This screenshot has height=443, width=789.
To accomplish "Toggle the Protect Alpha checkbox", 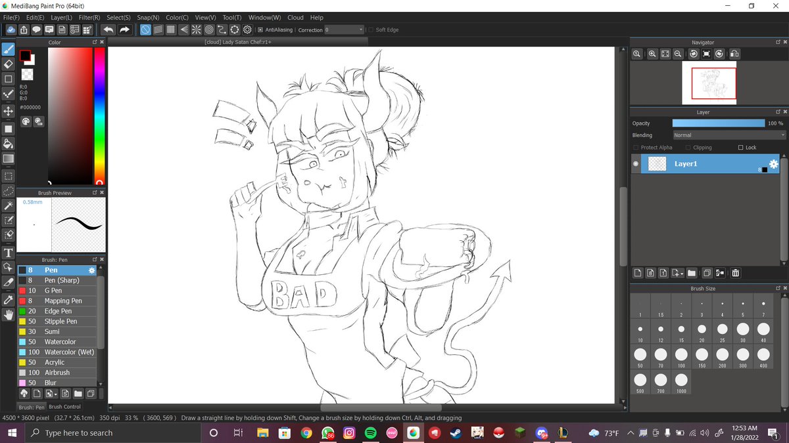I will 635,148.
